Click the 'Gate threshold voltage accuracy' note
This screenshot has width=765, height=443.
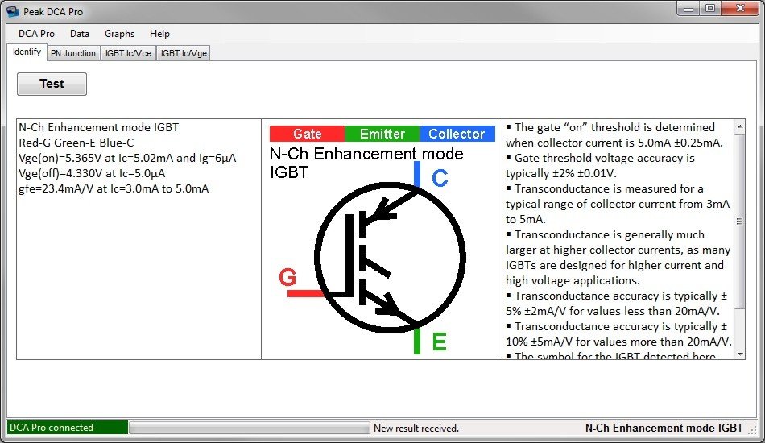600,166
